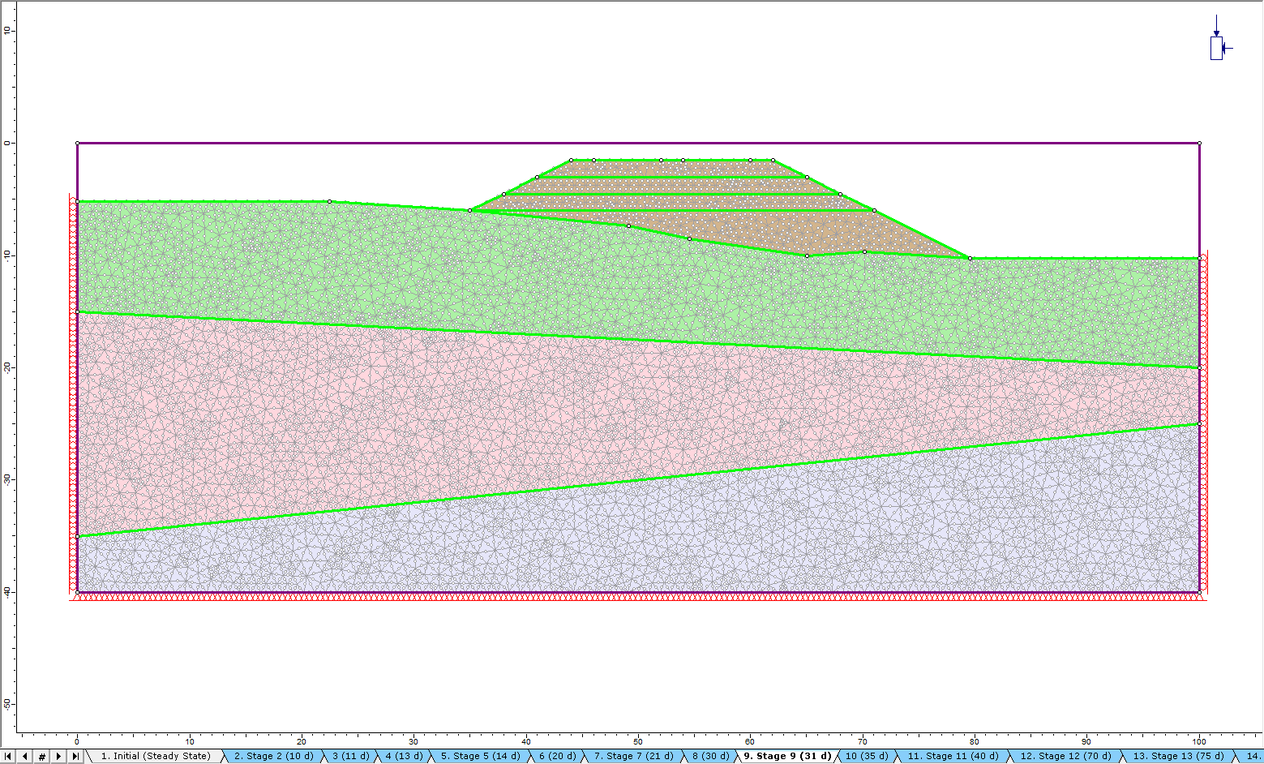
Task: Select '12. Stage 12 (70 d)' tab
Action: click(1065, 756)
